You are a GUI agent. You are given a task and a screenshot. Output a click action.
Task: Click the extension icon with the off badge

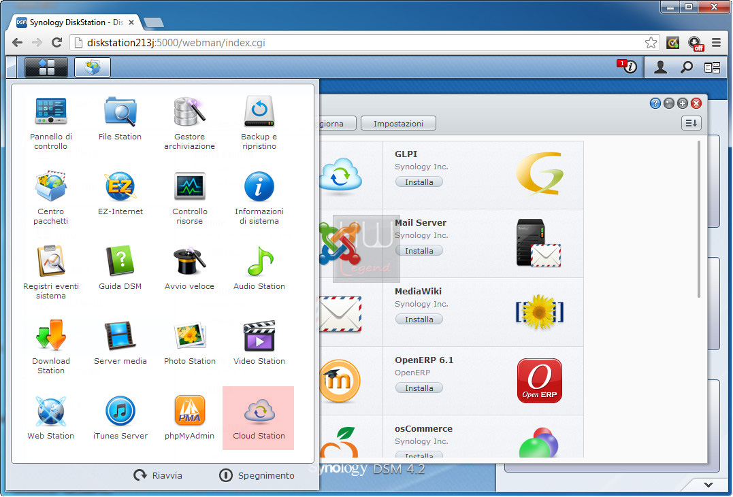click(695, 44)
